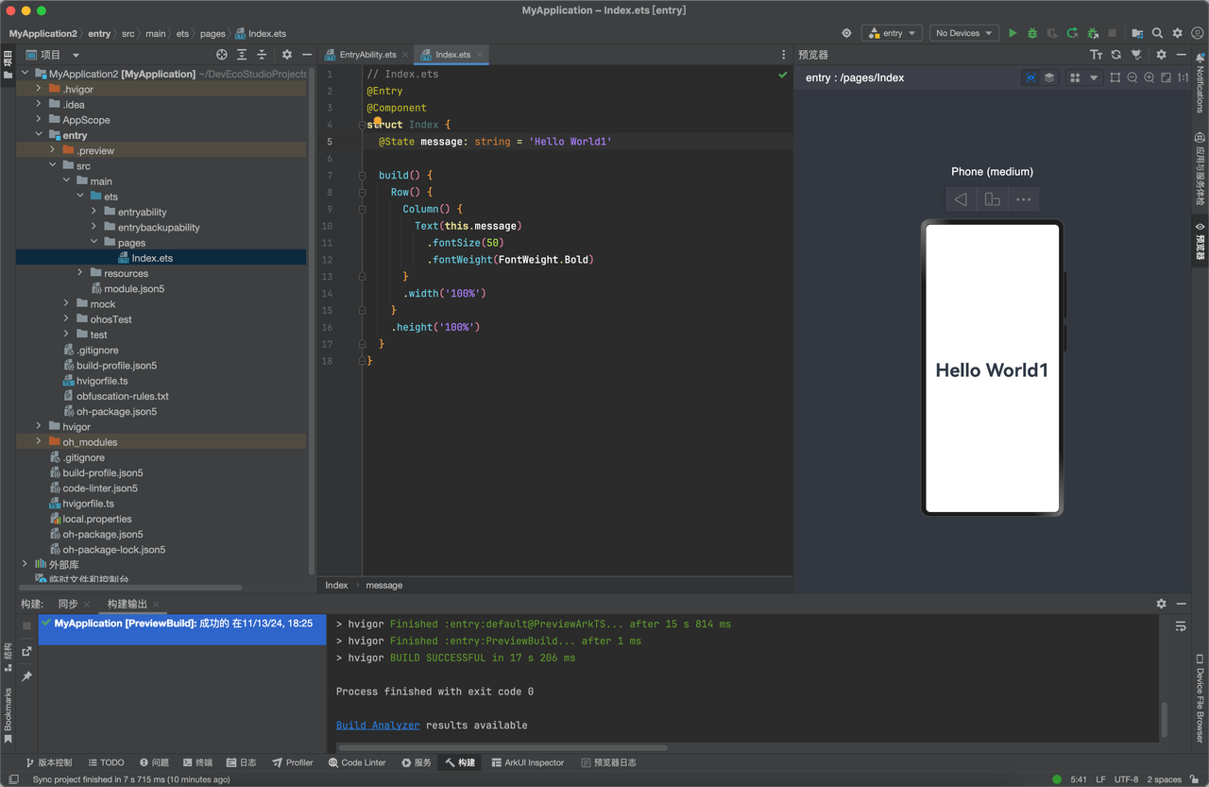Toggle Inspector eye mode in previewer
This screenshot has height=787, width=1209.
(1030, 77)
